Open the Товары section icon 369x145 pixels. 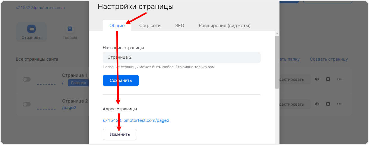coord(70,29)
